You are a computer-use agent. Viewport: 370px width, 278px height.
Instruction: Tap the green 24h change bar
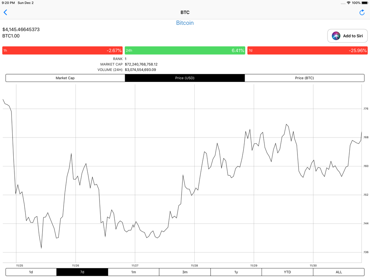click(185, 50)
